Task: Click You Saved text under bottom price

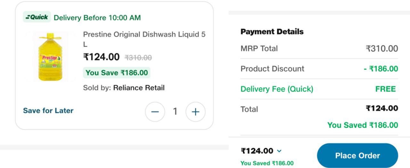Action: coord(267,163)
